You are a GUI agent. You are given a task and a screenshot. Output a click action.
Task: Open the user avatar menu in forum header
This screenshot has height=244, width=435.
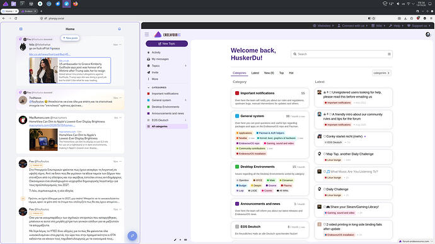428,35
